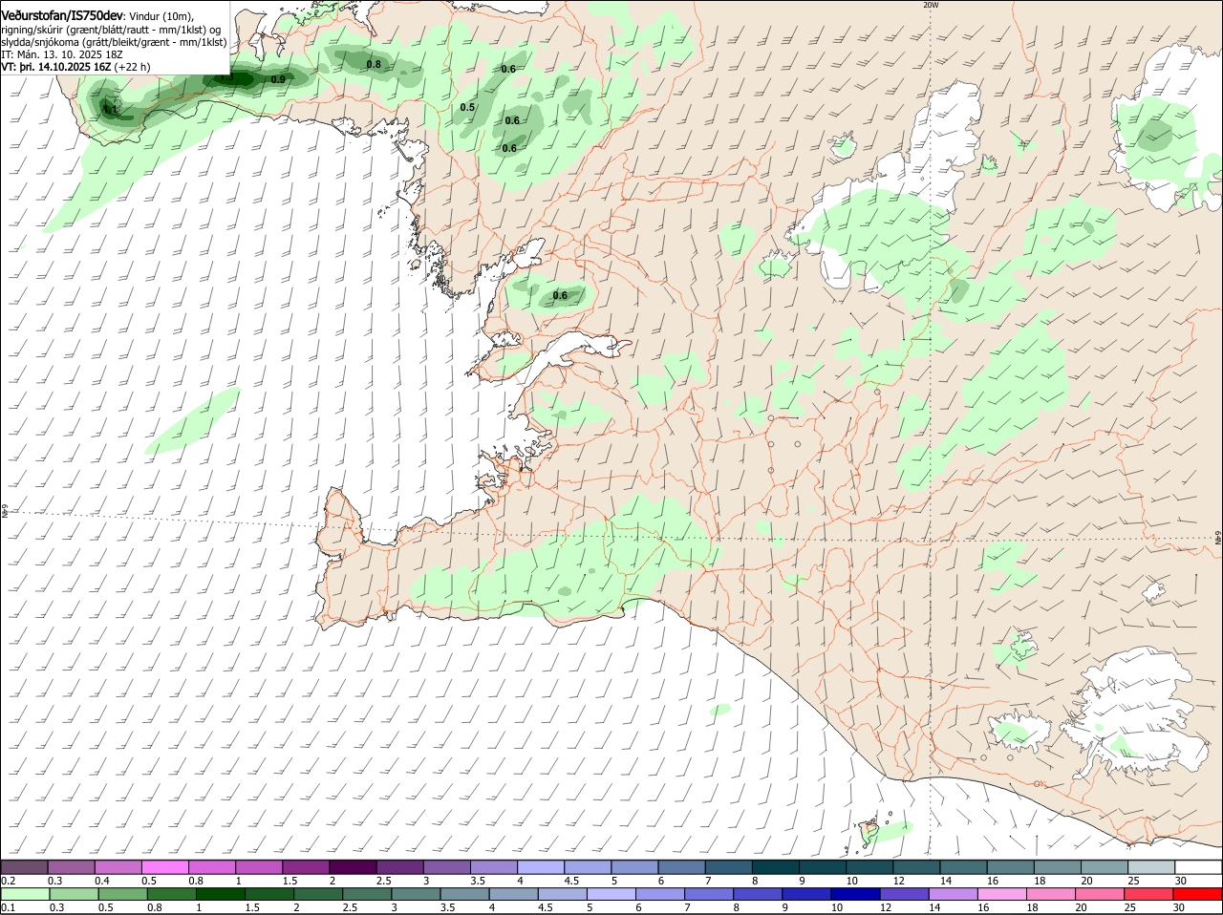Select the dark purple 2–2.5 swatch in upper legend
The width and height of the screenshot is (1223, 915).
tap(353, 866)
